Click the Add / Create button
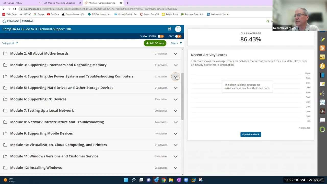This screenshot has height=184, width=327. 155,43
